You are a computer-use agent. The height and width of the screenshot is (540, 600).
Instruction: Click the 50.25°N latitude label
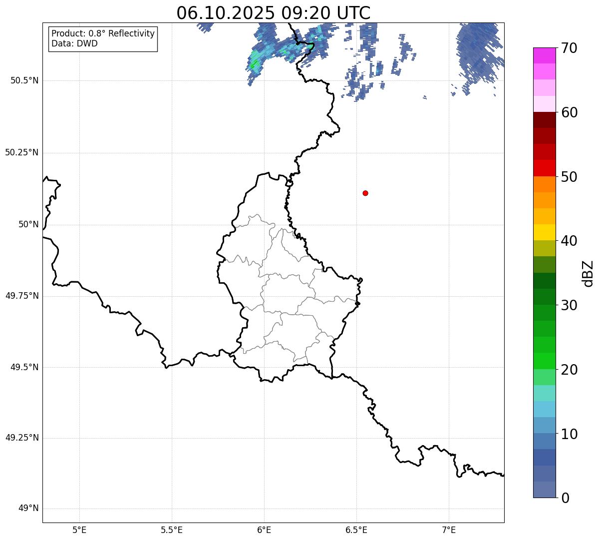(x=22, y=152)
